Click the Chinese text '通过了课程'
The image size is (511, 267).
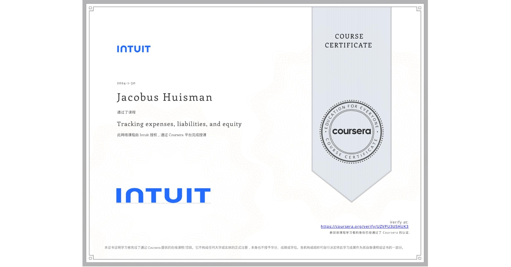pyautogui.click(x=126, y=112)
